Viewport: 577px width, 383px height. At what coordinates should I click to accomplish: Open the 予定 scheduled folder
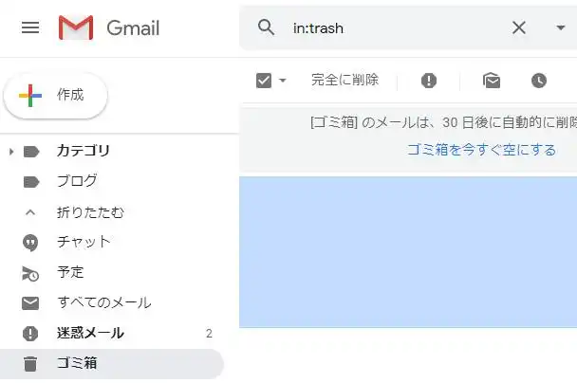(x=70, y=272)
